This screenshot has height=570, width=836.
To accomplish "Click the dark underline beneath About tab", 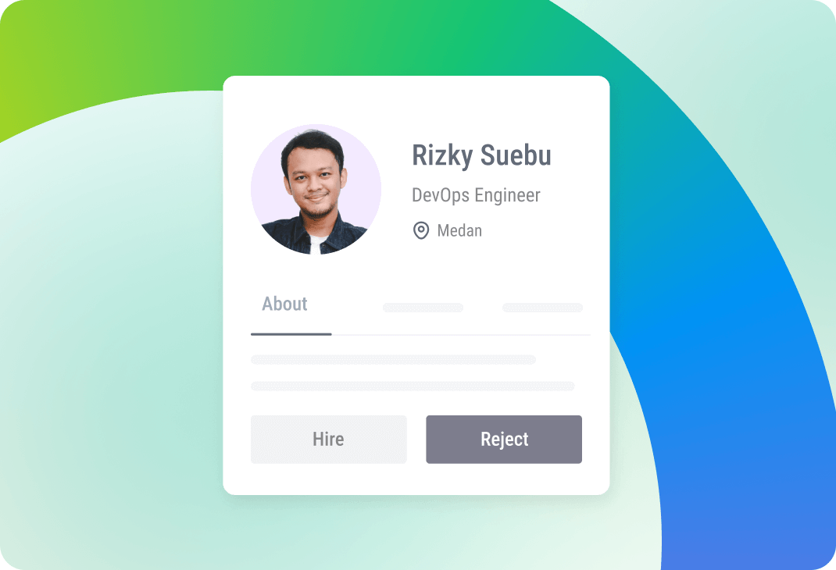I will pos(291,334).
